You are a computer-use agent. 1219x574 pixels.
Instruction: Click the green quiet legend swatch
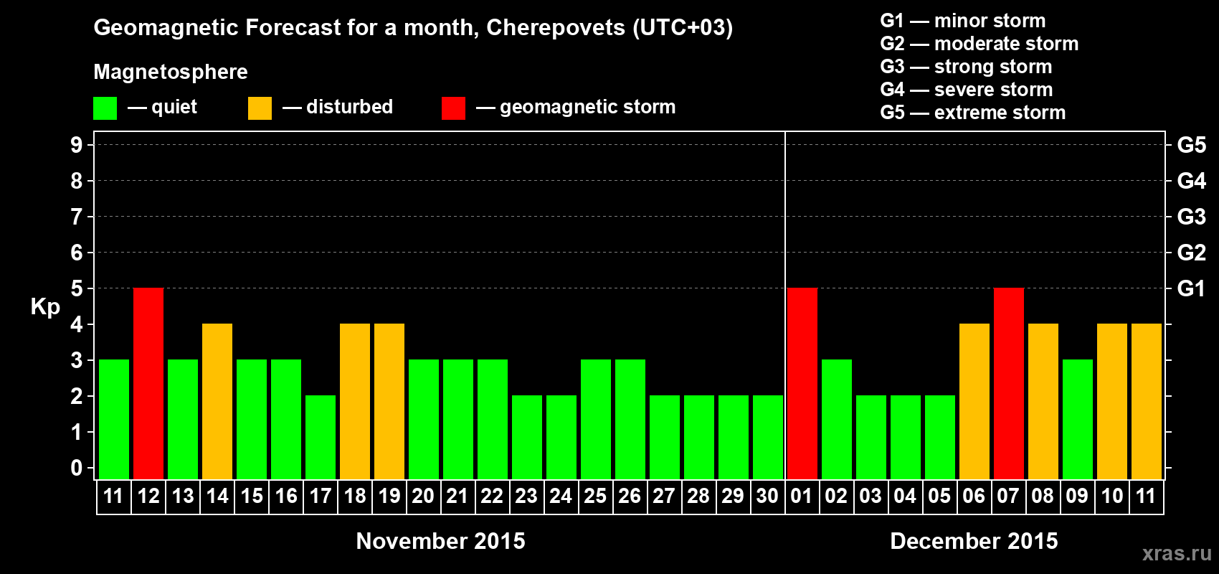pos(105,108)
